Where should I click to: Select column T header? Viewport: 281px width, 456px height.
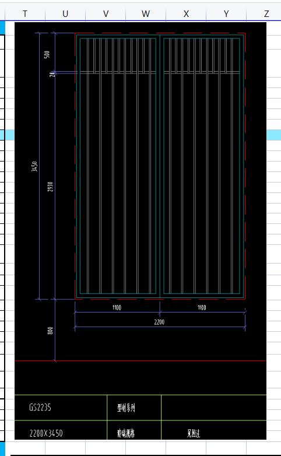(25, 13)
